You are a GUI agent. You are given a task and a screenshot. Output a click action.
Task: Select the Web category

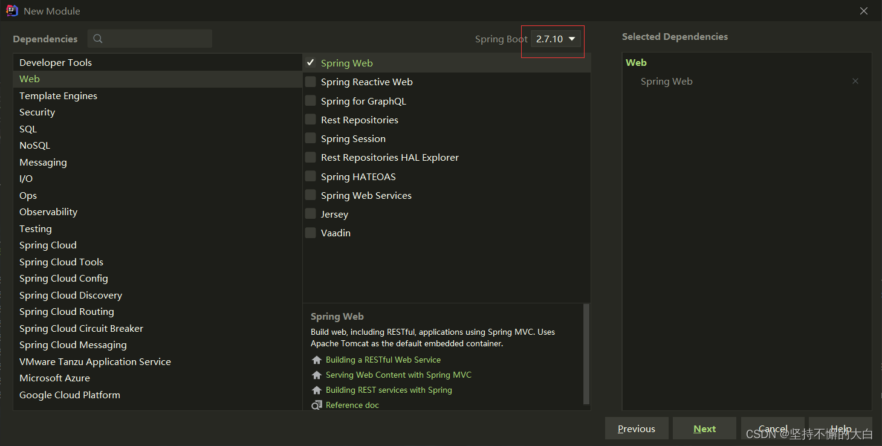coord(157,79)
